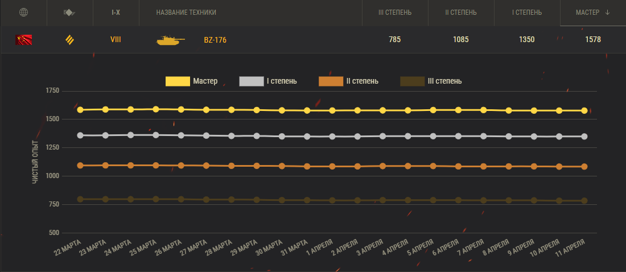Click the I степень legend label
The width and height of the screenshot is (626, 272).
tap(282, 81)
